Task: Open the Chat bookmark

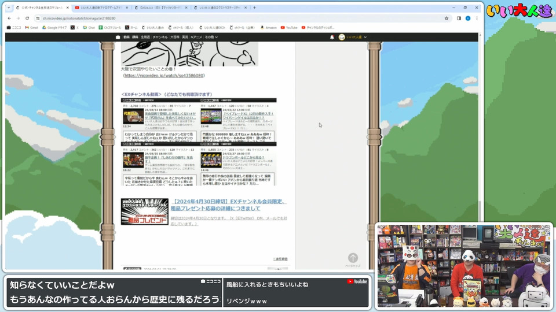Action: tap(89, 27)
